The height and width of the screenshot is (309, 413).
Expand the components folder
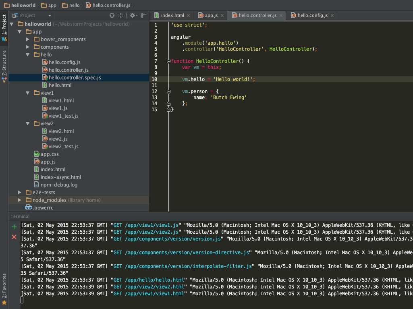[x=28, y=47]
